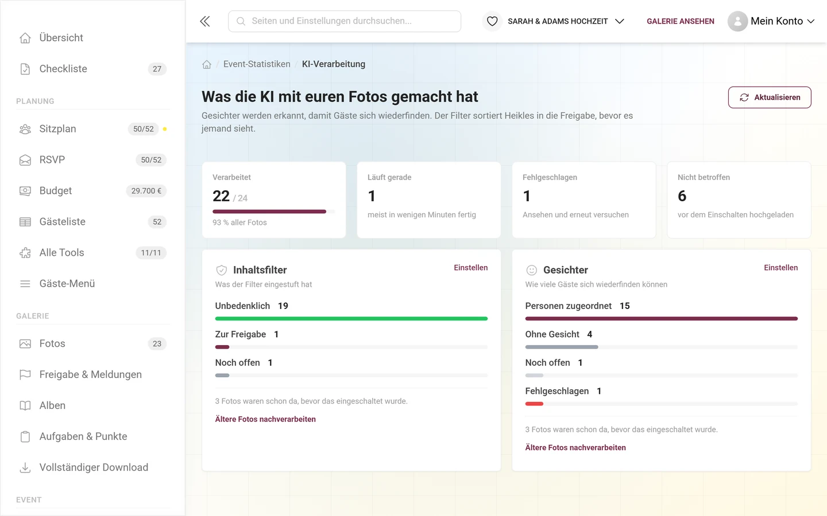Click the Fehlgeschlagen stat card
The width and height of the screenshot is (827, 516).
coord(583,200)
